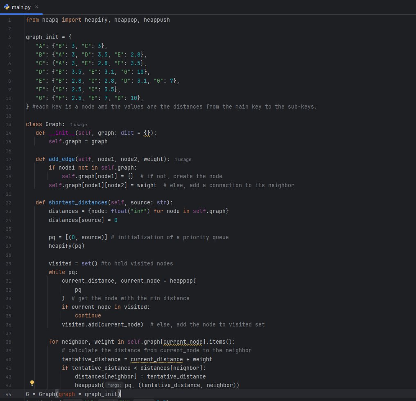Click 'float' on the distances line
This screenshot has width=416, height=401.
[x=119, y=211]
